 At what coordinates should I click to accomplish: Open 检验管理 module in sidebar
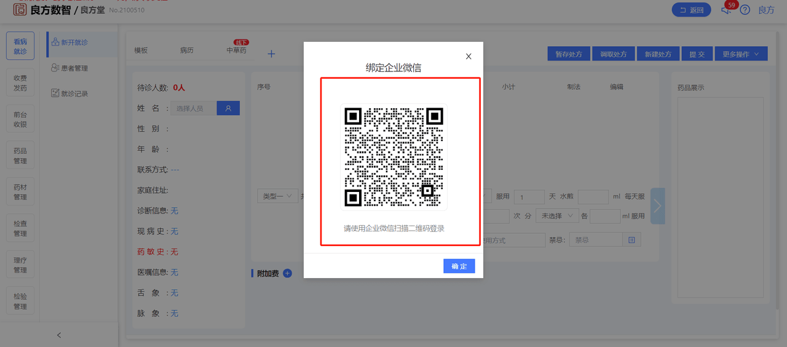20,300
